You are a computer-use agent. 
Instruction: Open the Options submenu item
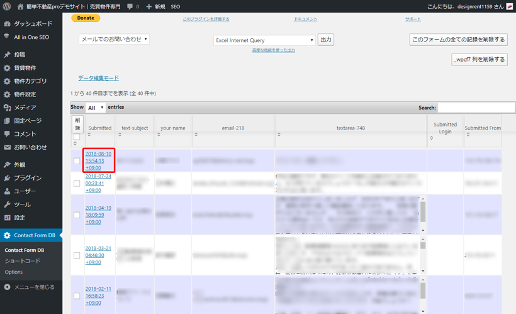(x=14, y=272)
